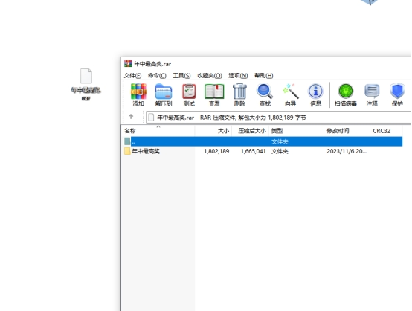
Task: Click the WinRAR title bar app icon
Action: (128, 64)
